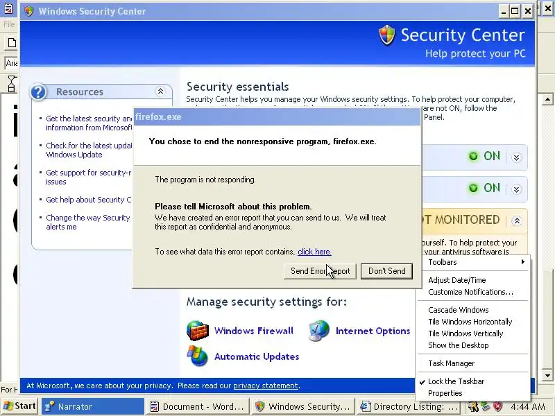555x416 pixels.
Task: Read the privacy statement link
Action: tap(266, 385)
